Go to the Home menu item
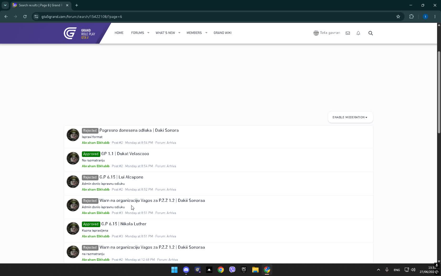Screen dimensions: 441x276 click(119, 33)
